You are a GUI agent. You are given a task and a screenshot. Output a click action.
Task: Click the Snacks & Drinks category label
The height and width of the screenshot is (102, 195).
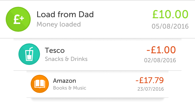click(66, 59)
